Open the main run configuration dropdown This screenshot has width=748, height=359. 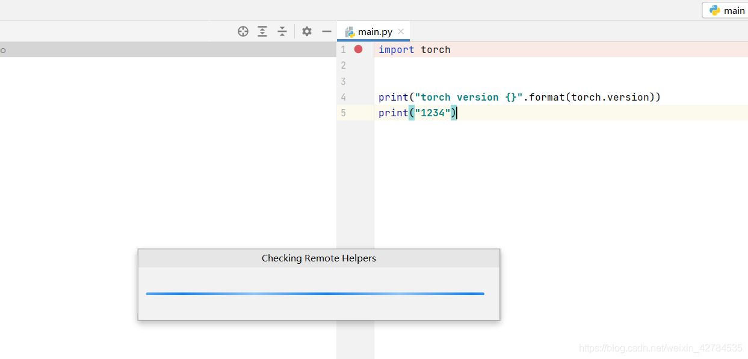click(x=725, y=10)
